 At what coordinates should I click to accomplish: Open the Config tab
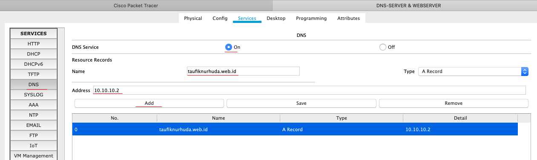tap(220, 18)
